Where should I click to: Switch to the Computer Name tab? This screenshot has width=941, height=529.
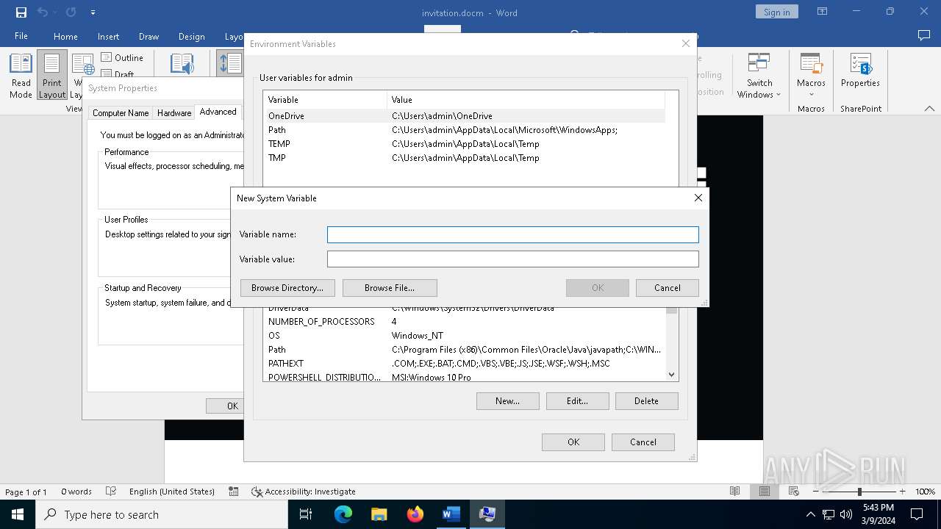pyautogui.click(x=121, y=112)
